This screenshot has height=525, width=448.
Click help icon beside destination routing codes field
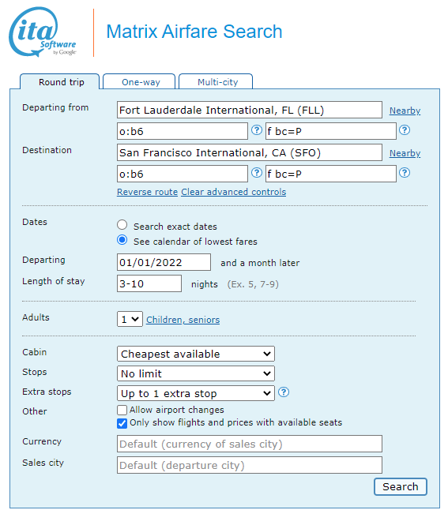click(256, 173)
